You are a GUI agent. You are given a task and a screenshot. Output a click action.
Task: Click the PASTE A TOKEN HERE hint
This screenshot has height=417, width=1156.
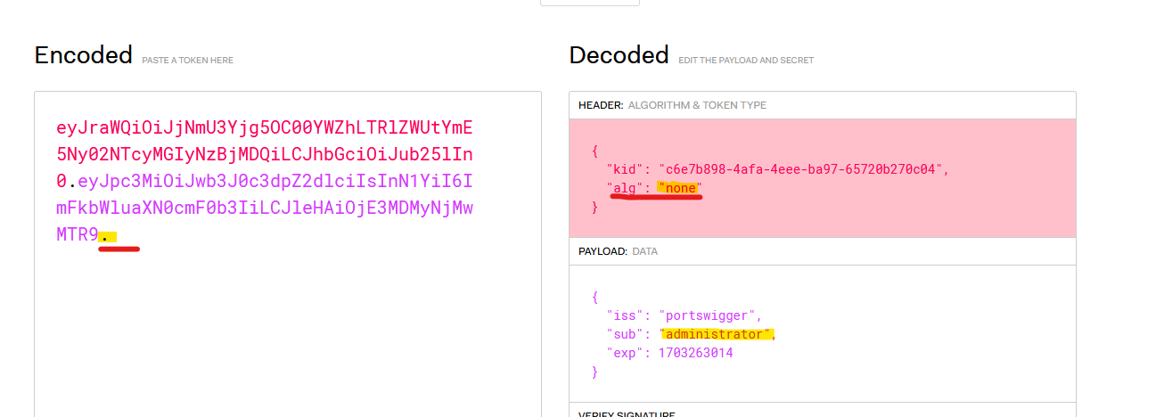pyautogui.click(x=187, y=61)
